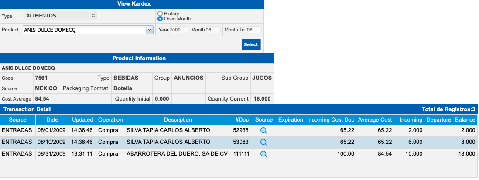
Task: Click magnifier icon for document 111111
Action: coord(263,154)
